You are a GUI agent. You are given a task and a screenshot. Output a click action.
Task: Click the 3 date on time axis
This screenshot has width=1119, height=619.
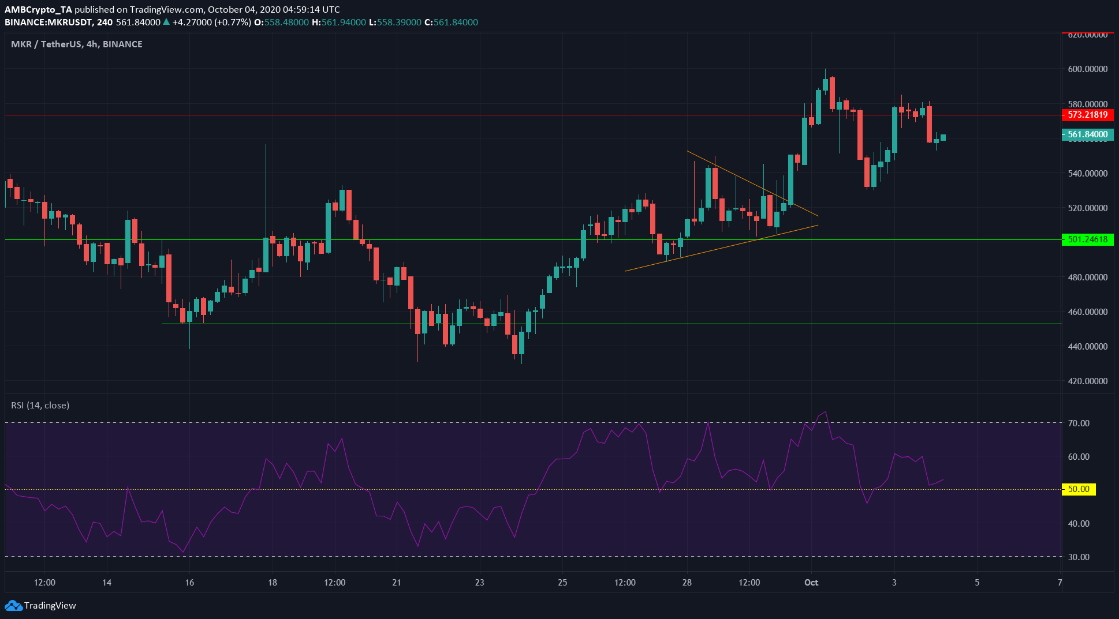[894, 583]
